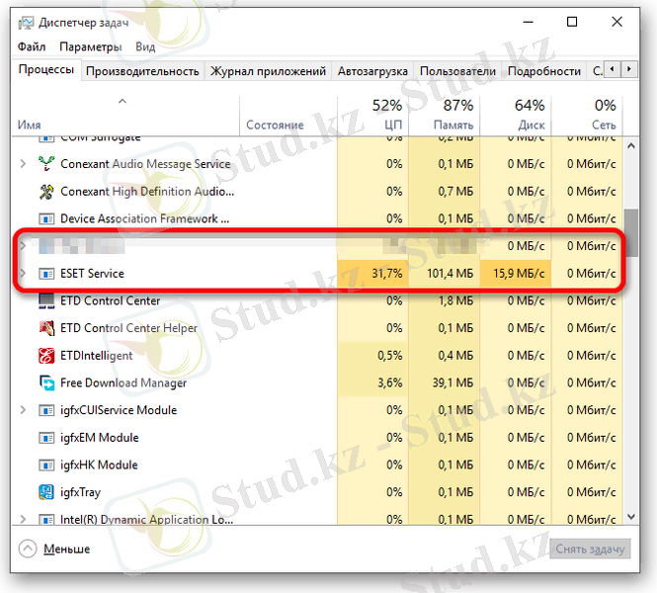The height and width of the screenshot is (593, 657).
Task: Click the 31,7% CPU value for ESET
Action: tap(386, 274)
